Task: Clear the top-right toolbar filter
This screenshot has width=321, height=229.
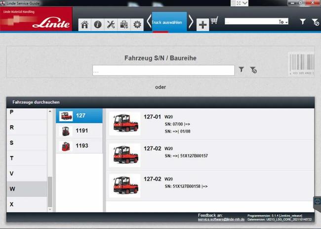Action: click(x=315, y=22)
